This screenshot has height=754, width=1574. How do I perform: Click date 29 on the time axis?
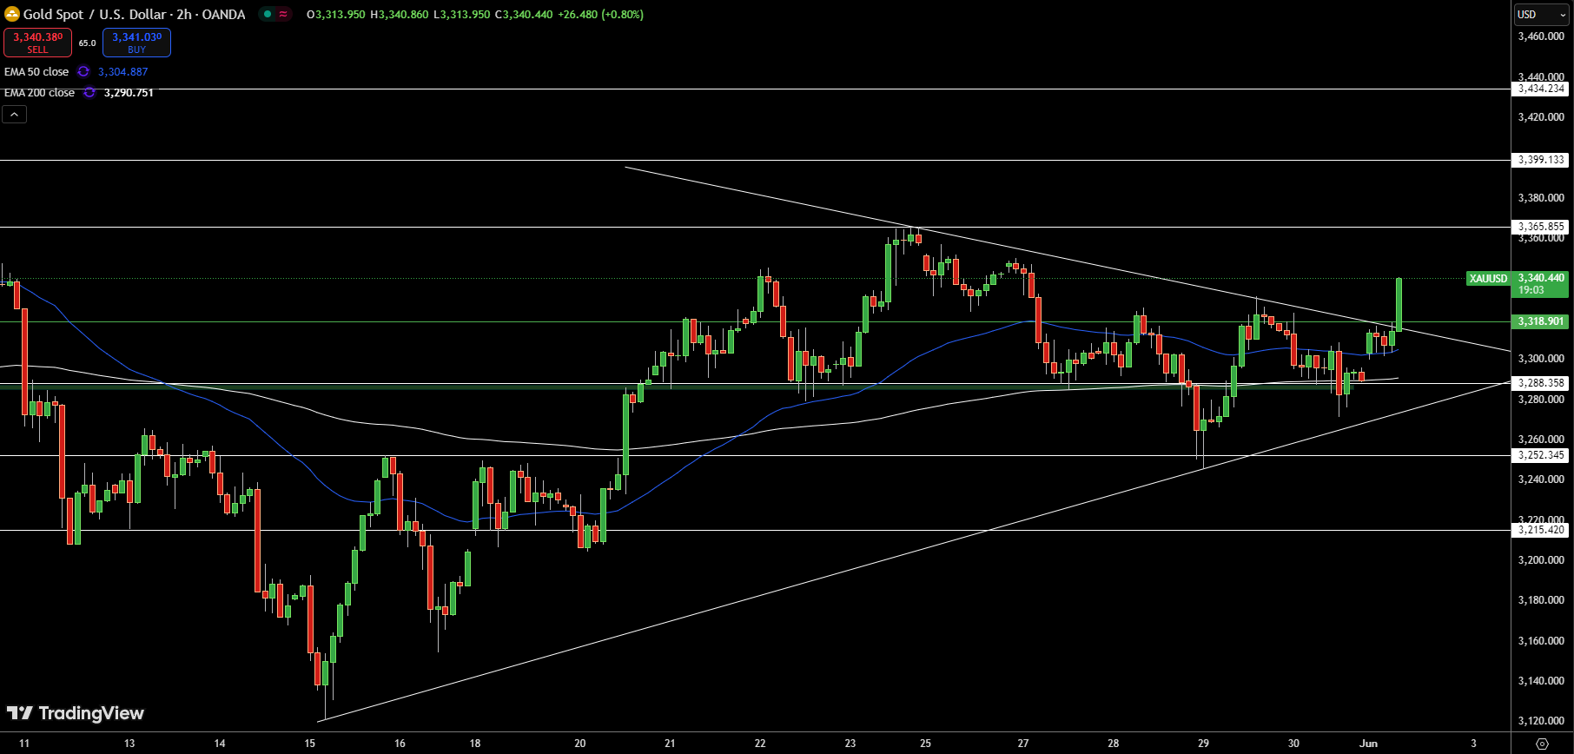pos(1203,744)
